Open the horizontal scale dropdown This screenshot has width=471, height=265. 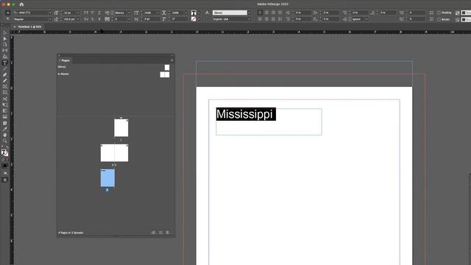point(186,13)
